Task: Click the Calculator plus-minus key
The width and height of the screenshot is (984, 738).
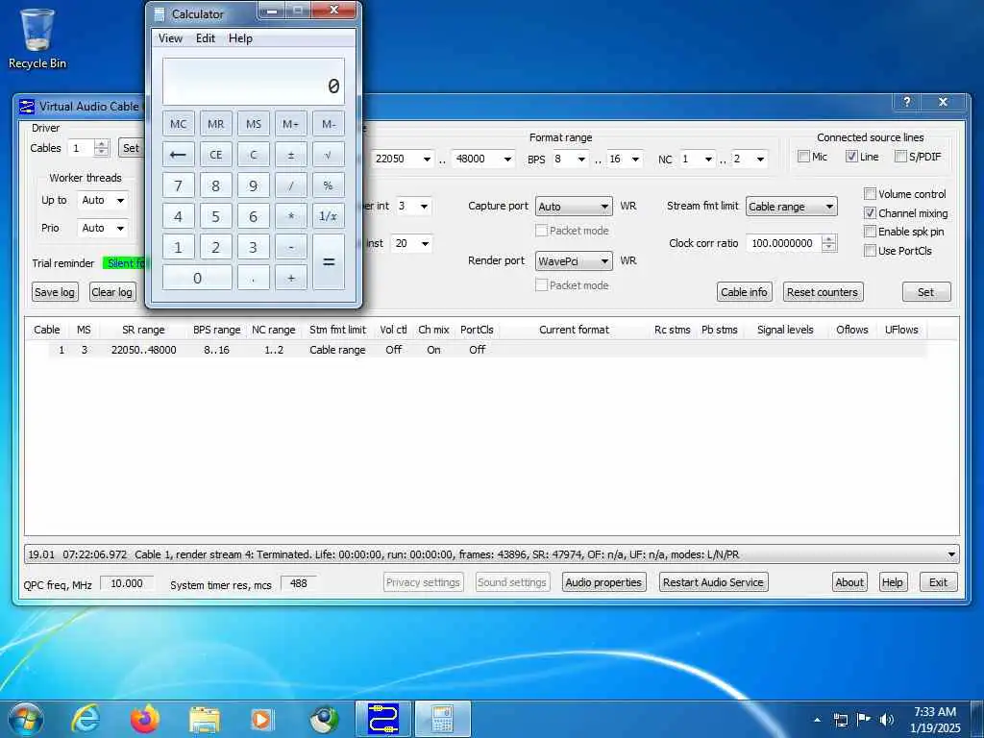Action: (x=290, y=155)
